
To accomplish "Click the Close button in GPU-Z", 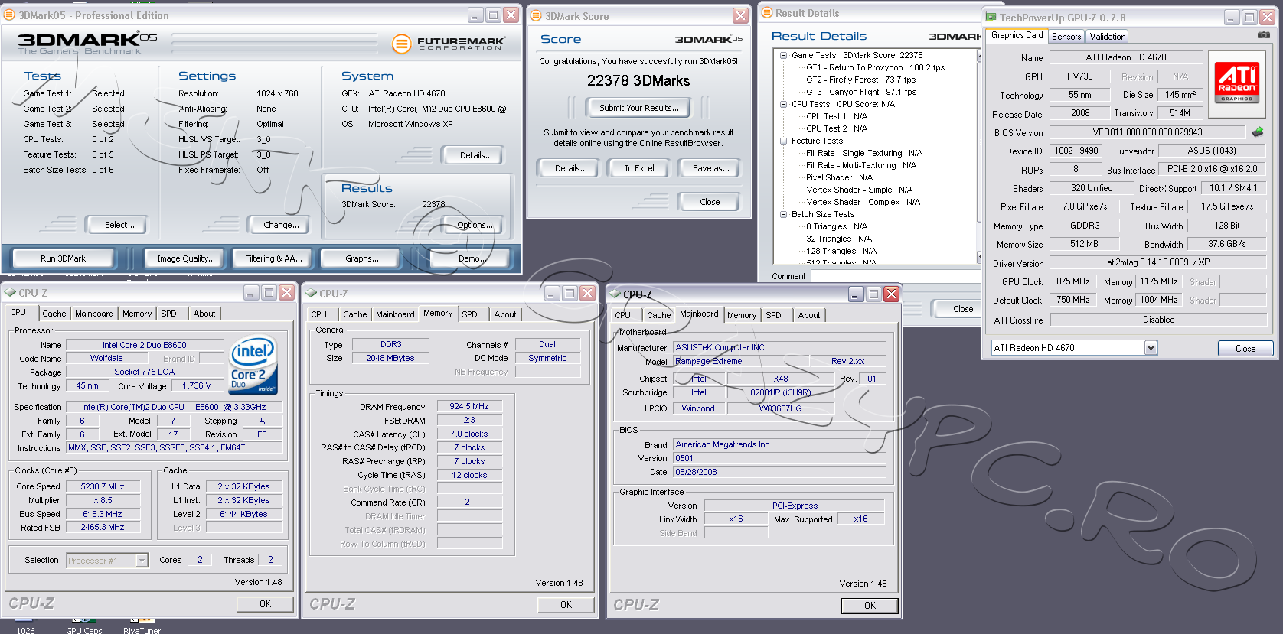I will click(x=1245, y=349).
